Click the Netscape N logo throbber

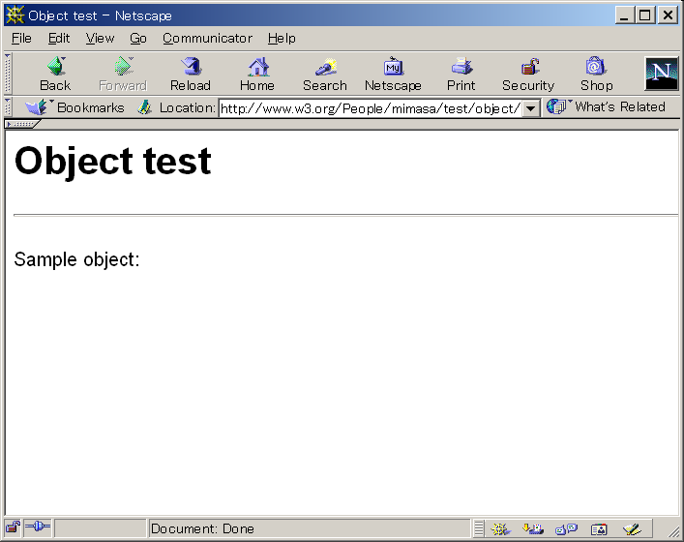pyautogui.click(x=662, y=74)
